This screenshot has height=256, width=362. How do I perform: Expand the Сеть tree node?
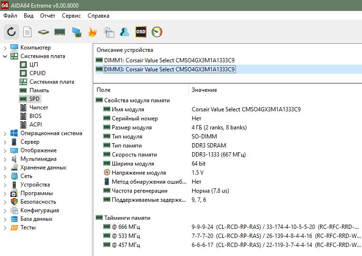5,176
